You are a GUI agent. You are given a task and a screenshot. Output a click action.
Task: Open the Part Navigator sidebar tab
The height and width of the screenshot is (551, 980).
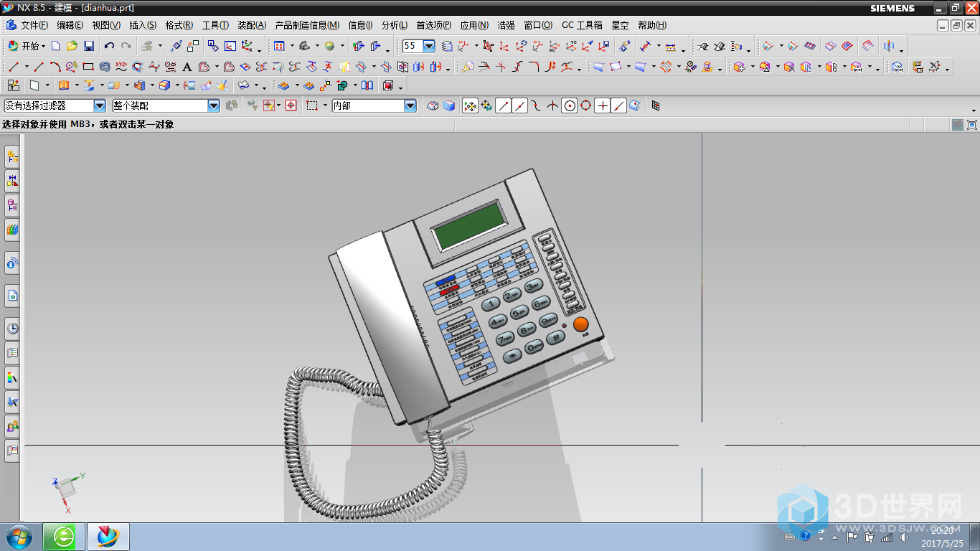(12, 205)
